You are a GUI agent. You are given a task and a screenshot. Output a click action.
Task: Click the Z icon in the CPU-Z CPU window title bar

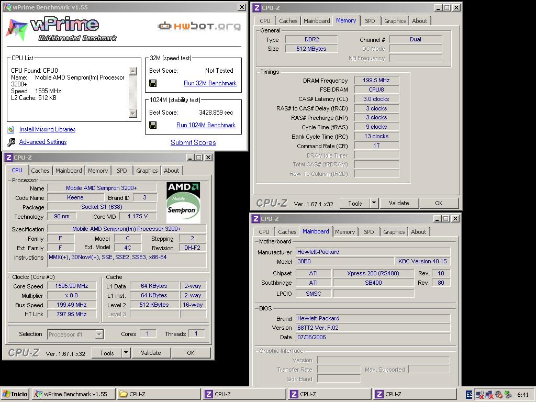coord(9,158)
